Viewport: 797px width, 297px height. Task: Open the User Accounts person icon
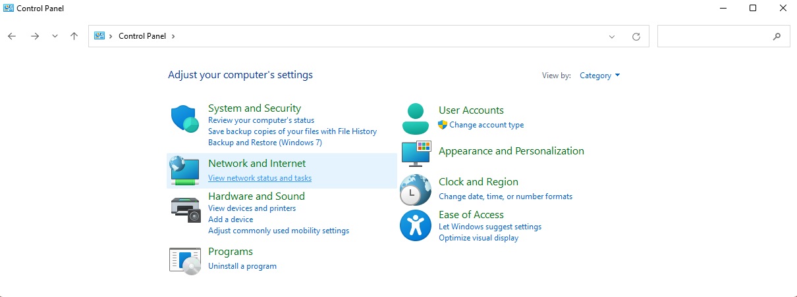[x=415, y=118]
